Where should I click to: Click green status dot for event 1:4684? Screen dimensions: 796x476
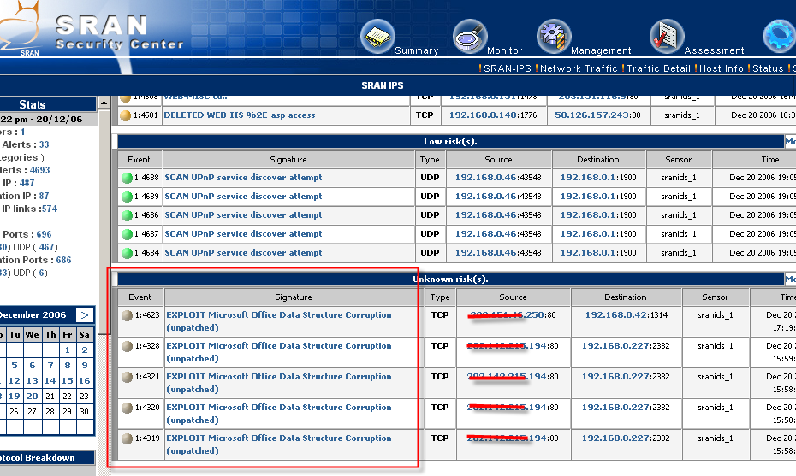(127, 253)
